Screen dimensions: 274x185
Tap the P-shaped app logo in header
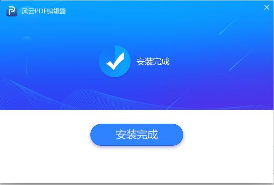[12, 11]
